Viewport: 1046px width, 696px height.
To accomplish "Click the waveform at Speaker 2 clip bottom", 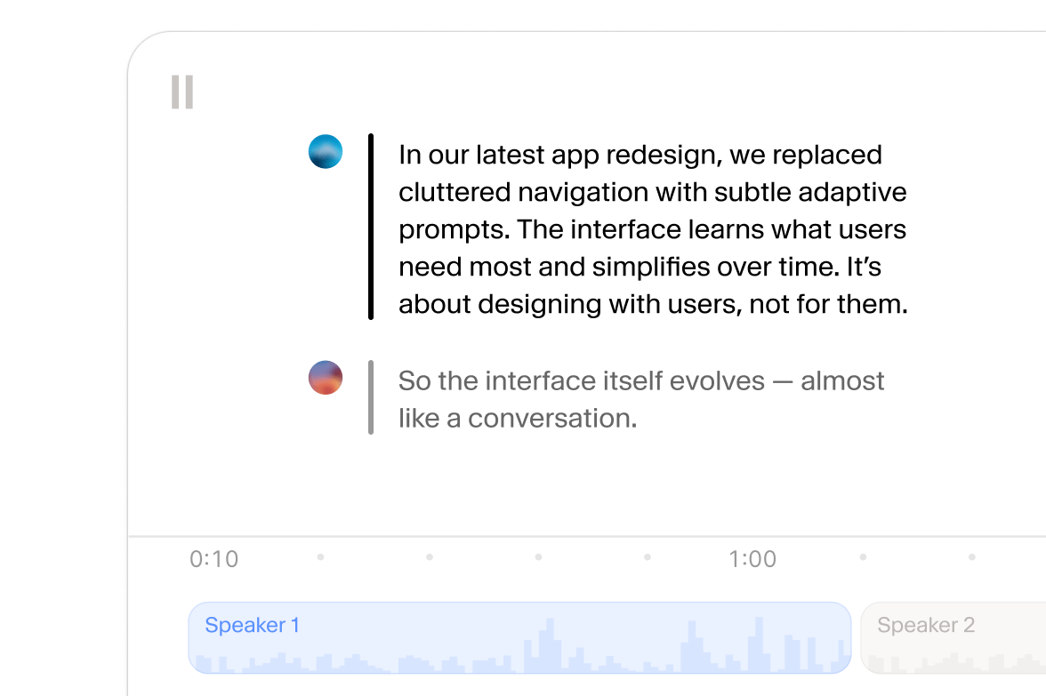I will click(x=952, y=663).
